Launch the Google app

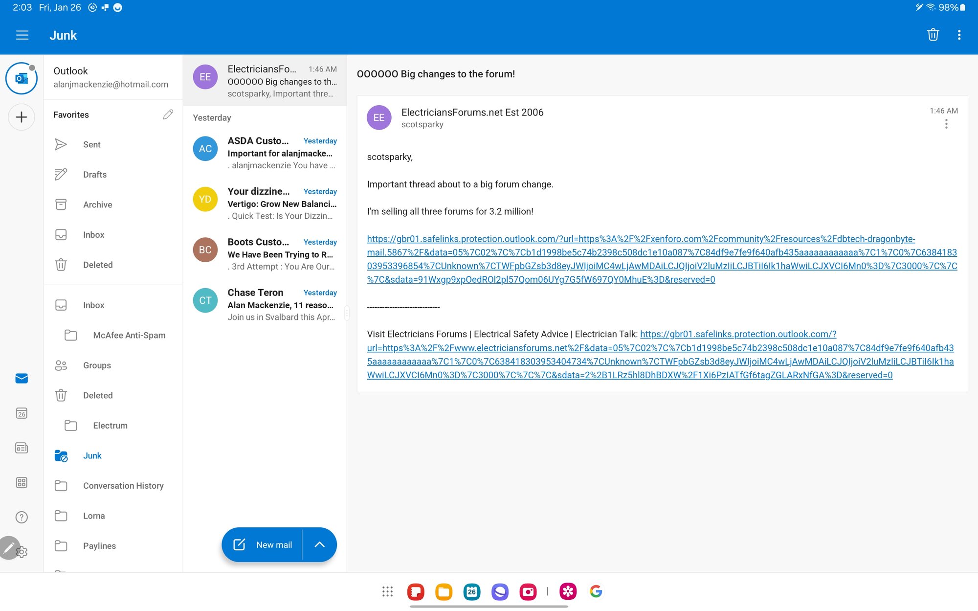pos(596,591)
